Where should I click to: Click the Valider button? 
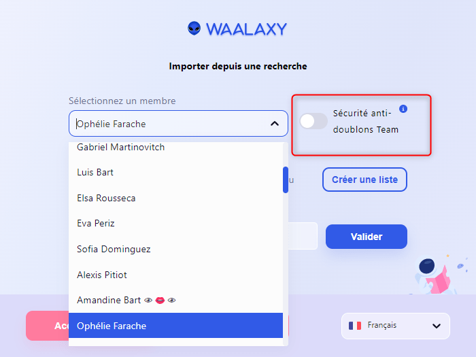point(367,237)
